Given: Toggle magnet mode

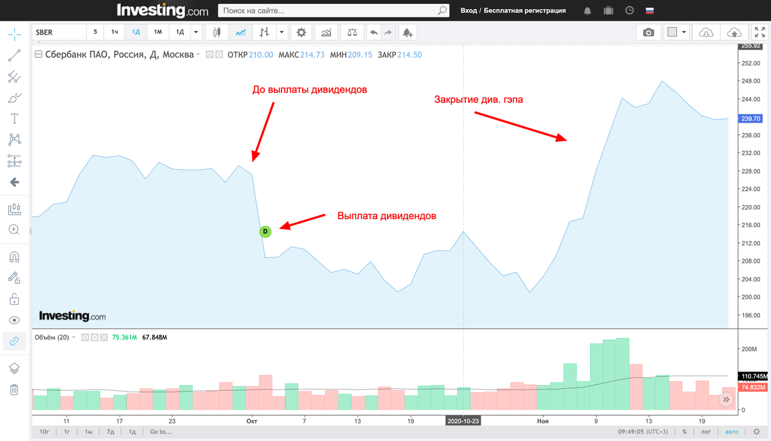Looking at the screenshot, I should point(14,257).
